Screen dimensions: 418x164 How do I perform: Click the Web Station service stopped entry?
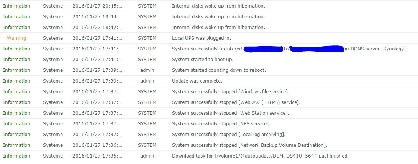pyautogui.click(x=230, y=113)
